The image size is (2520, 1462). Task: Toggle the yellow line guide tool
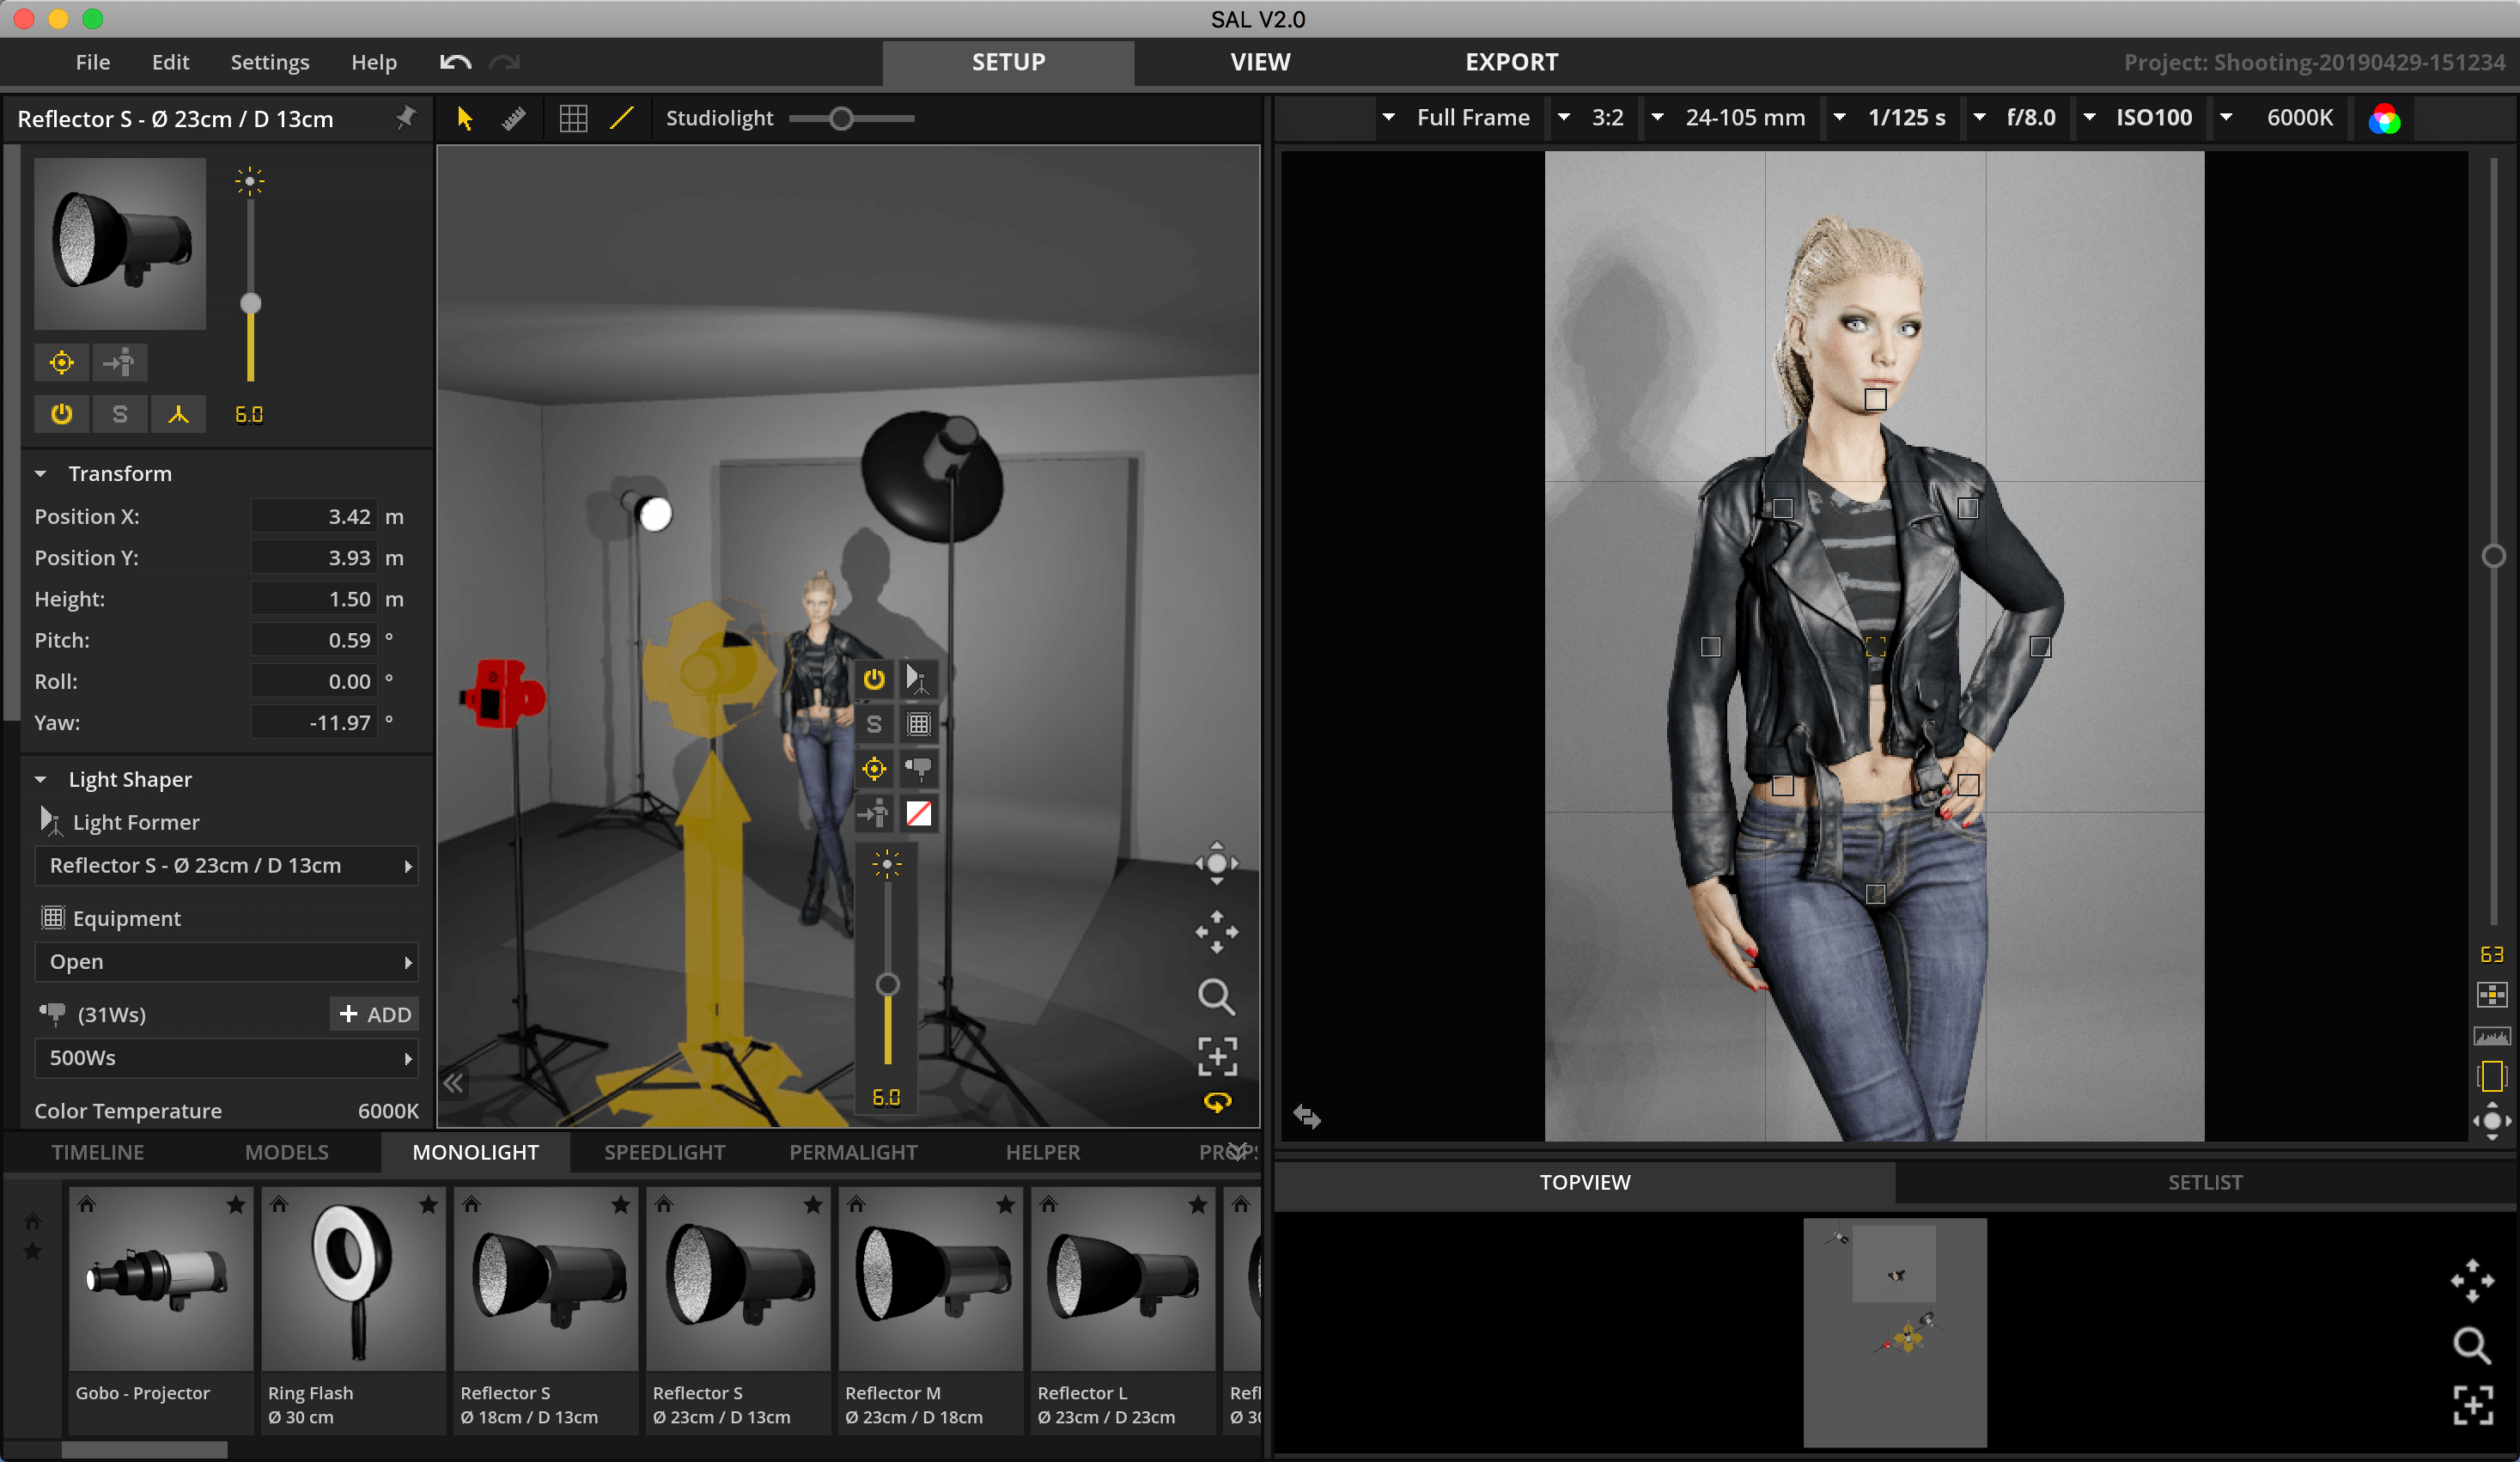point(621,118)
